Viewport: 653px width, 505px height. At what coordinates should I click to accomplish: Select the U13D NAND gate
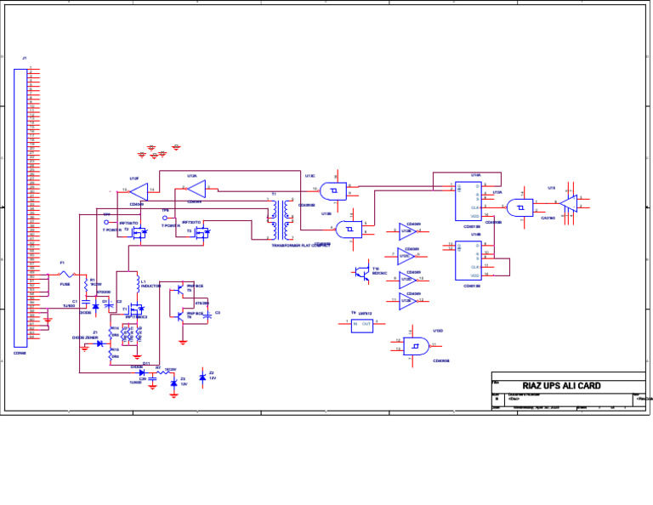[416, 346]
